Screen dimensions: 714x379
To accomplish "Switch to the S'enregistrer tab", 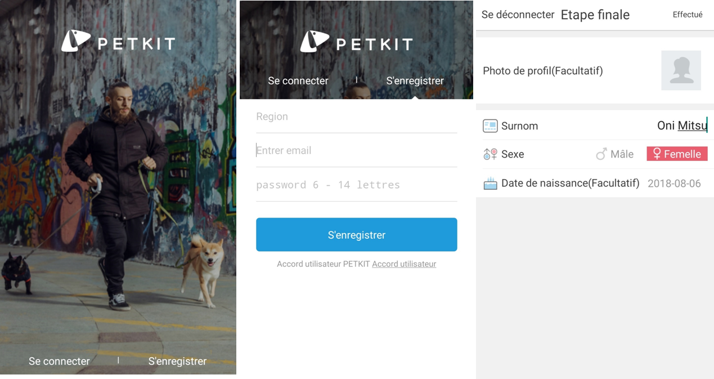I will 415,81.
